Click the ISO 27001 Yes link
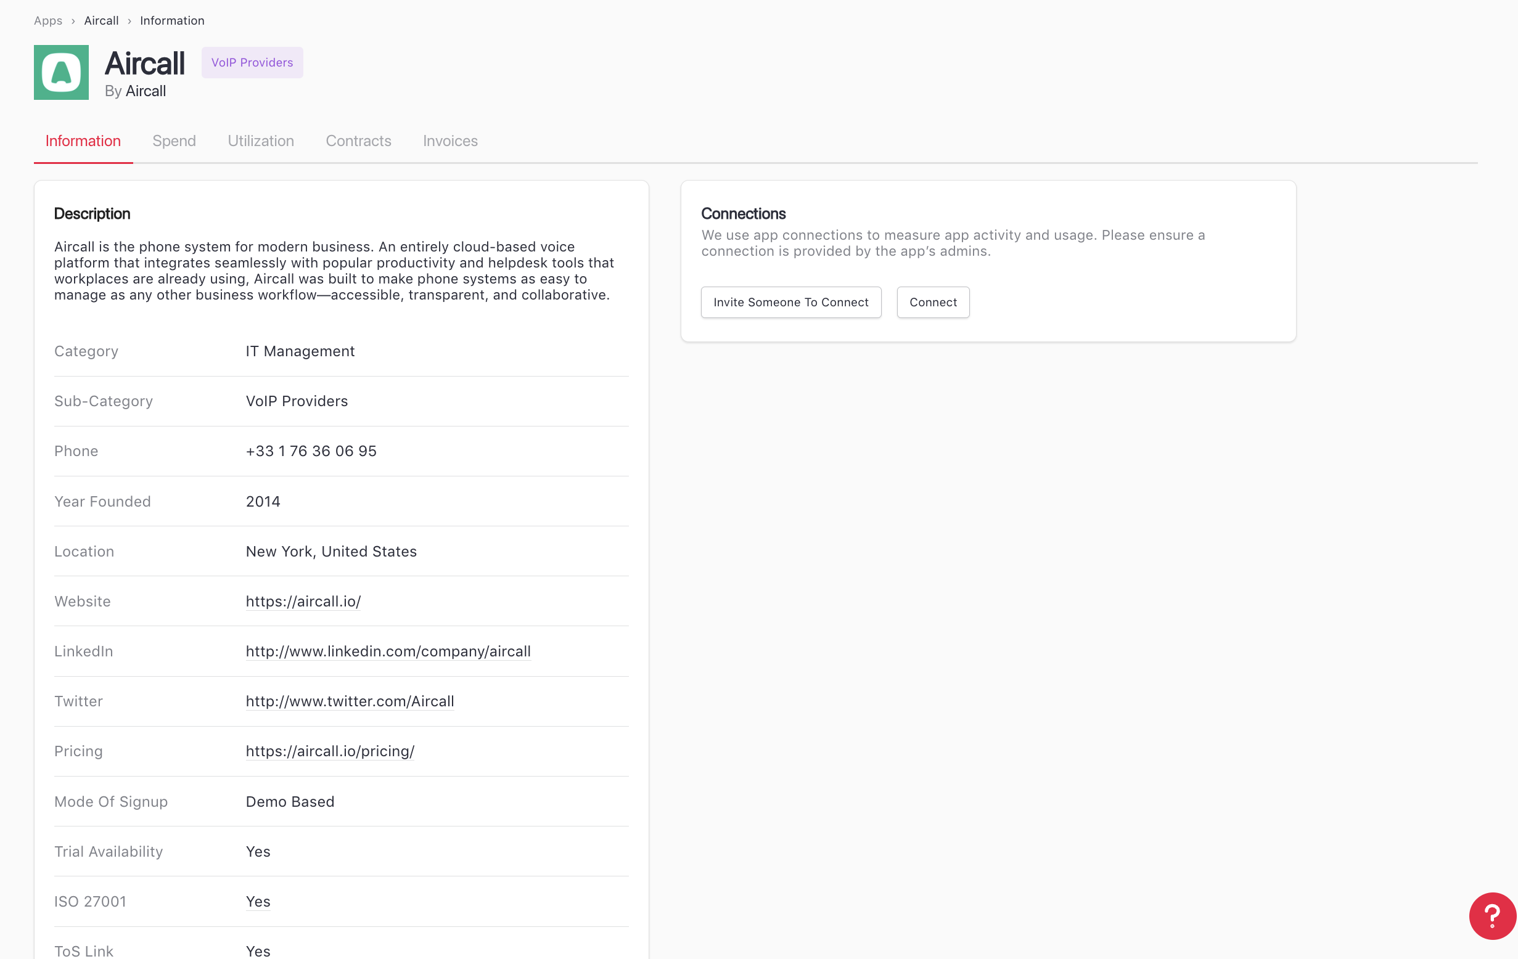Screen dimensions: 1518x959 (x=258, y=901)
